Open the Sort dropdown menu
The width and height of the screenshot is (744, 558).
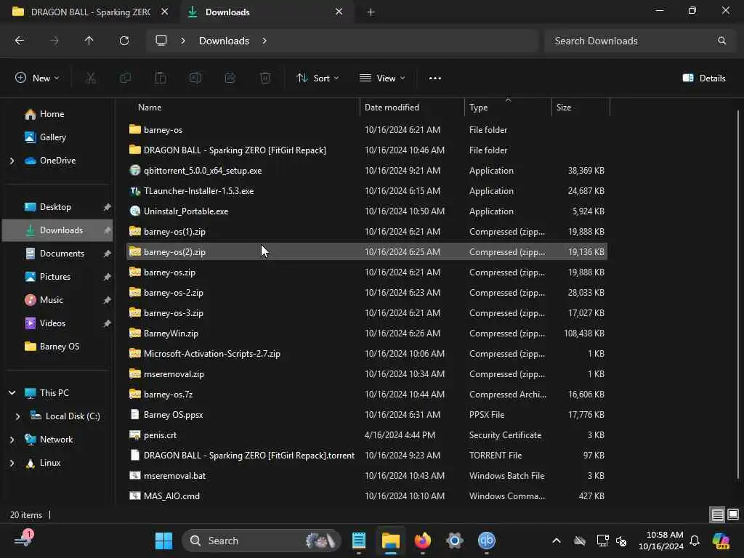pos(317,78)
